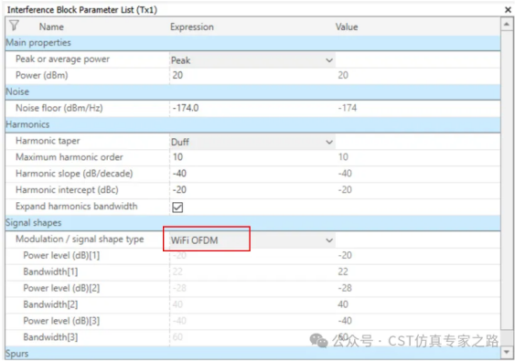This screenshot has width=515, height=362.
Task: Click the scrollbar up arrow
Action: (x=506, y=24)
